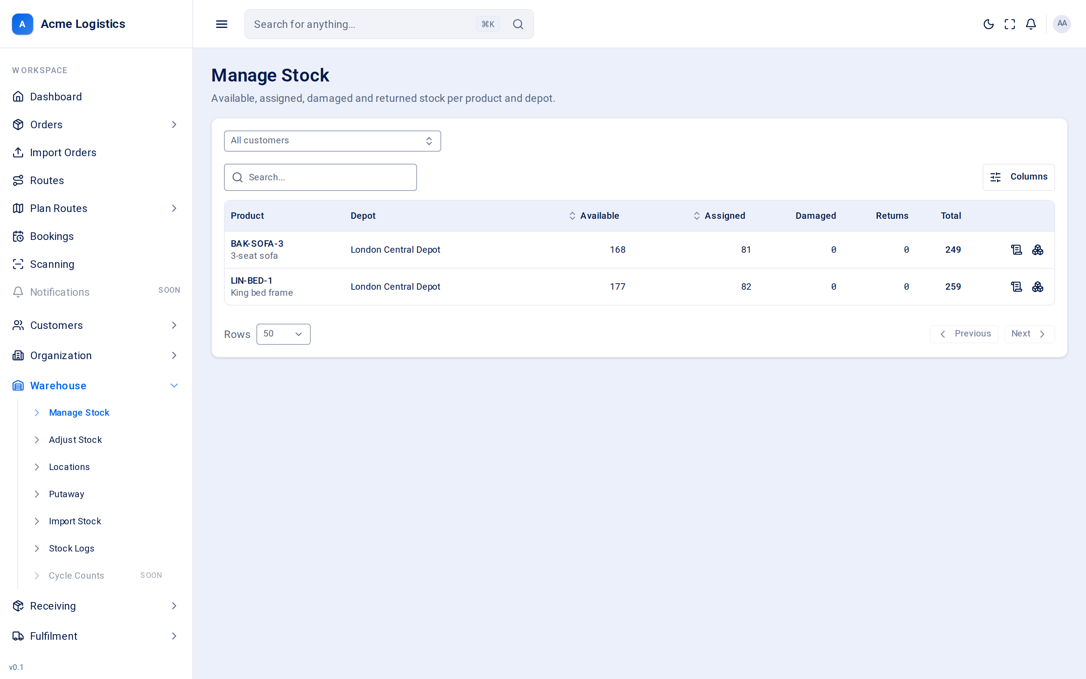Enter fullscreen mode icon
1086x679 pixels.
point(1010,24)
